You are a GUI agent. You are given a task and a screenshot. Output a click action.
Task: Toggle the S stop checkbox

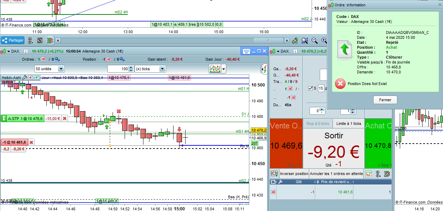(311, 88)
